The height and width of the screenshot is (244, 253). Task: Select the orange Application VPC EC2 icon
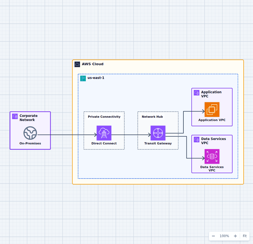212,109
